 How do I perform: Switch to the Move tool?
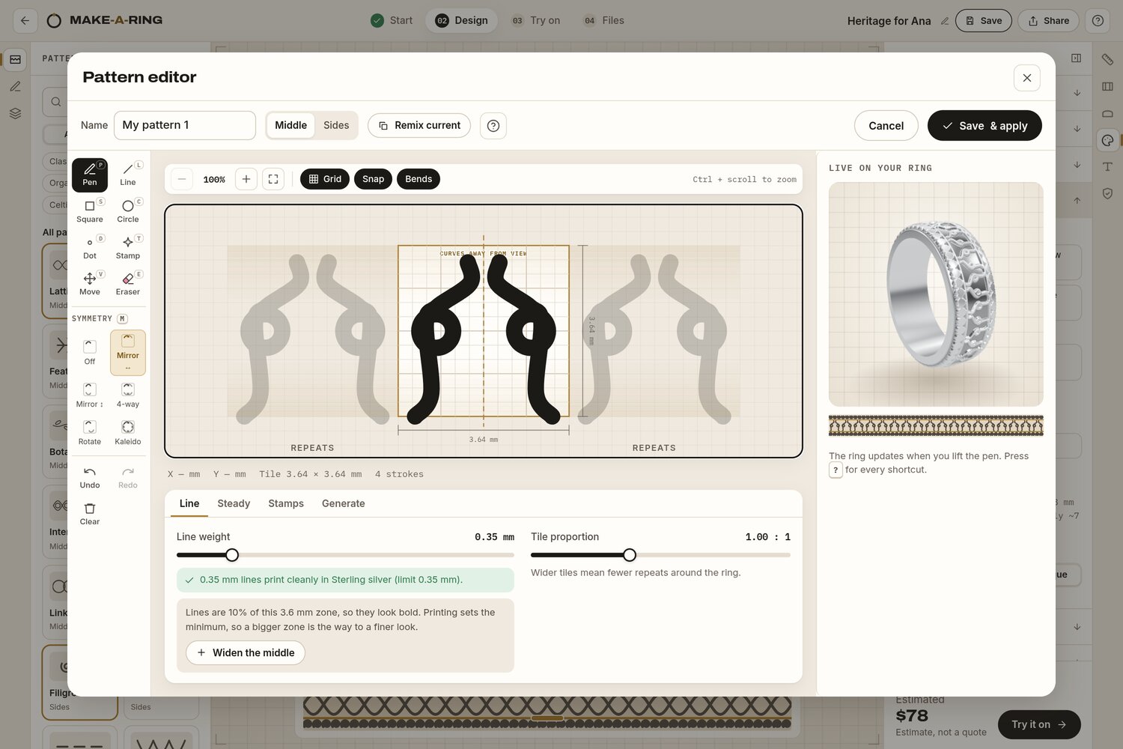click(90, 285)
